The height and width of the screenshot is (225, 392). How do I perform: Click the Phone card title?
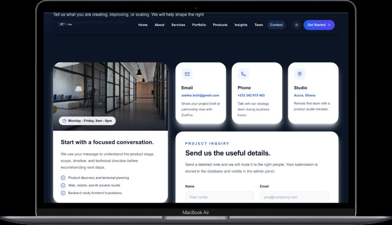point(244,88)
